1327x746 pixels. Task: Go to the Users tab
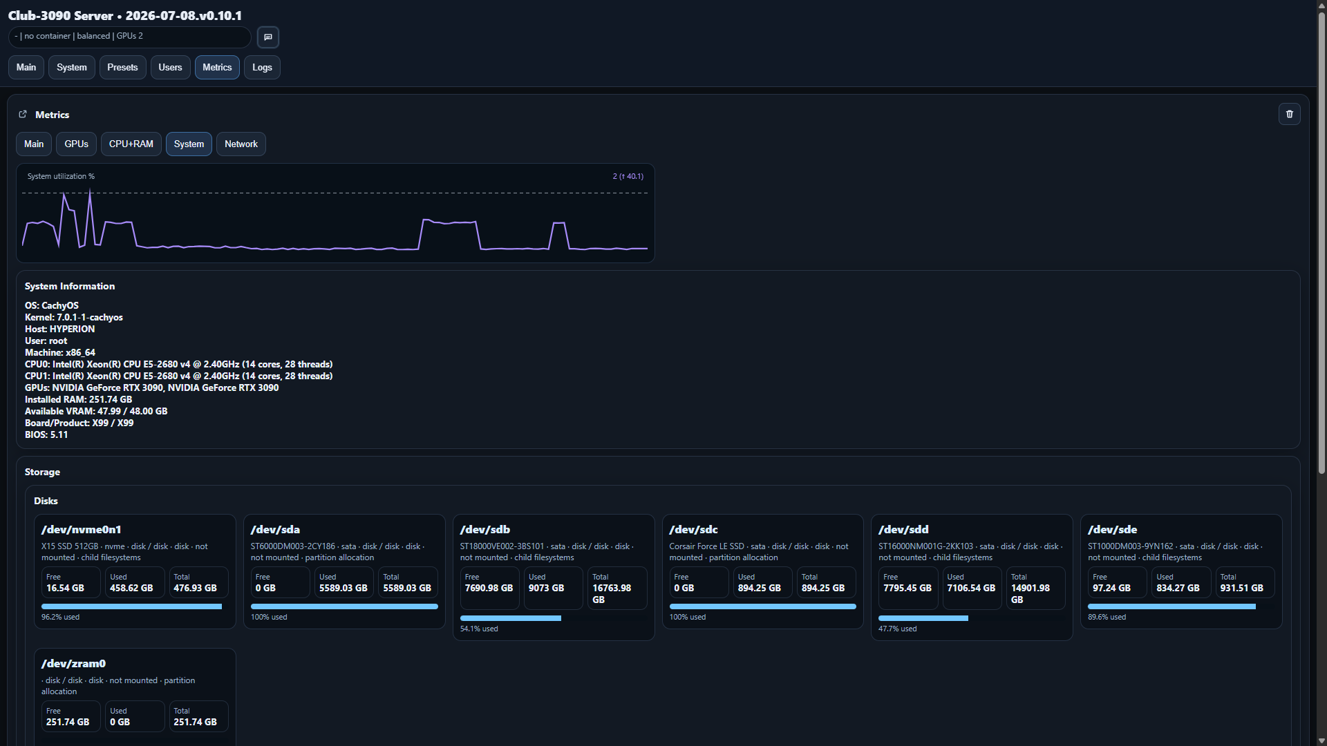tap(170, 67)
